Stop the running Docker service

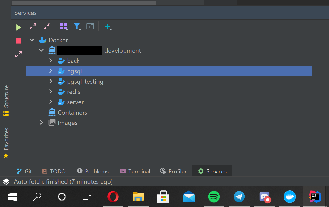[18, 41]
